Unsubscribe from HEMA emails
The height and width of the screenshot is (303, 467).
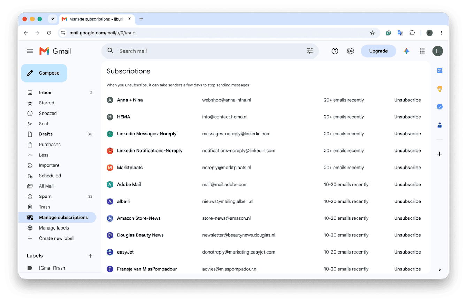pyautogui.click(x=407, y=117)
